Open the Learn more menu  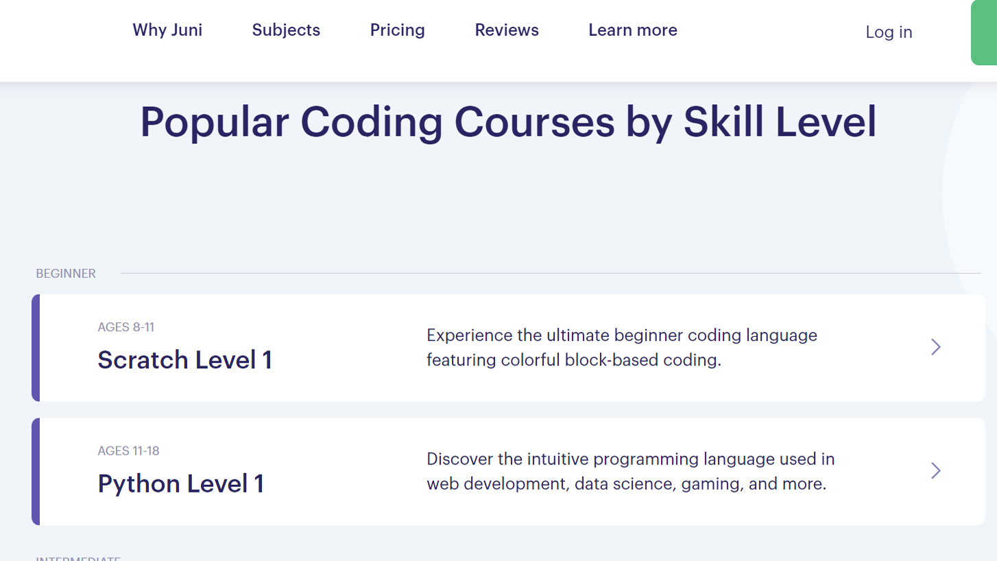(x=632, y=30)
